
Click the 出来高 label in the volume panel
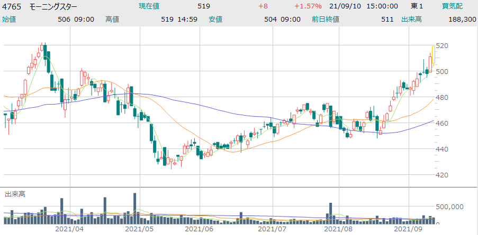point(15,194)
